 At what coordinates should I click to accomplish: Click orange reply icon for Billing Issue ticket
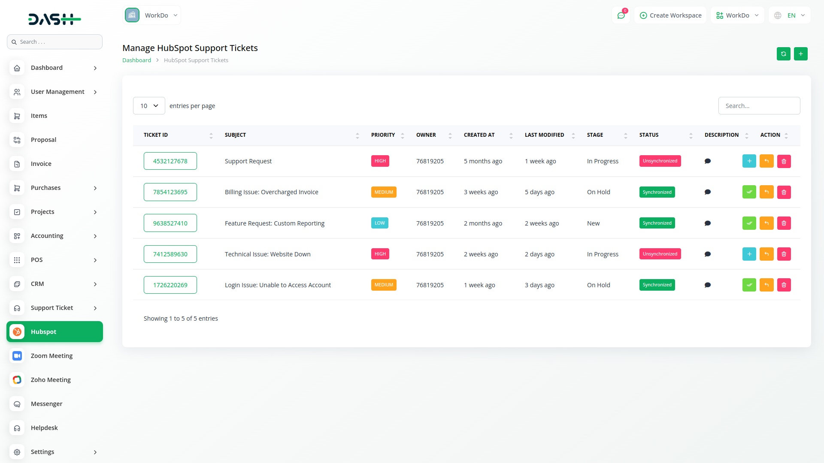(766, 192)
